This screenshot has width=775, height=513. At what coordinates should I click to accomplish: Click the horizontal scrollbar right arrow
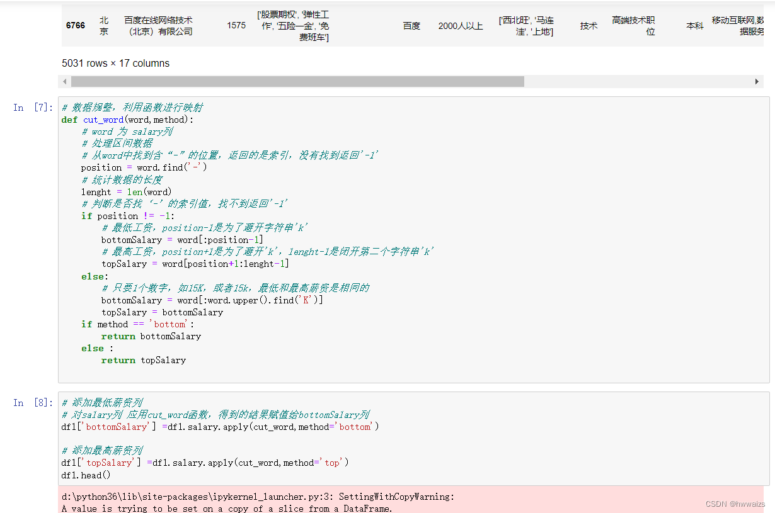click(757, 82)
